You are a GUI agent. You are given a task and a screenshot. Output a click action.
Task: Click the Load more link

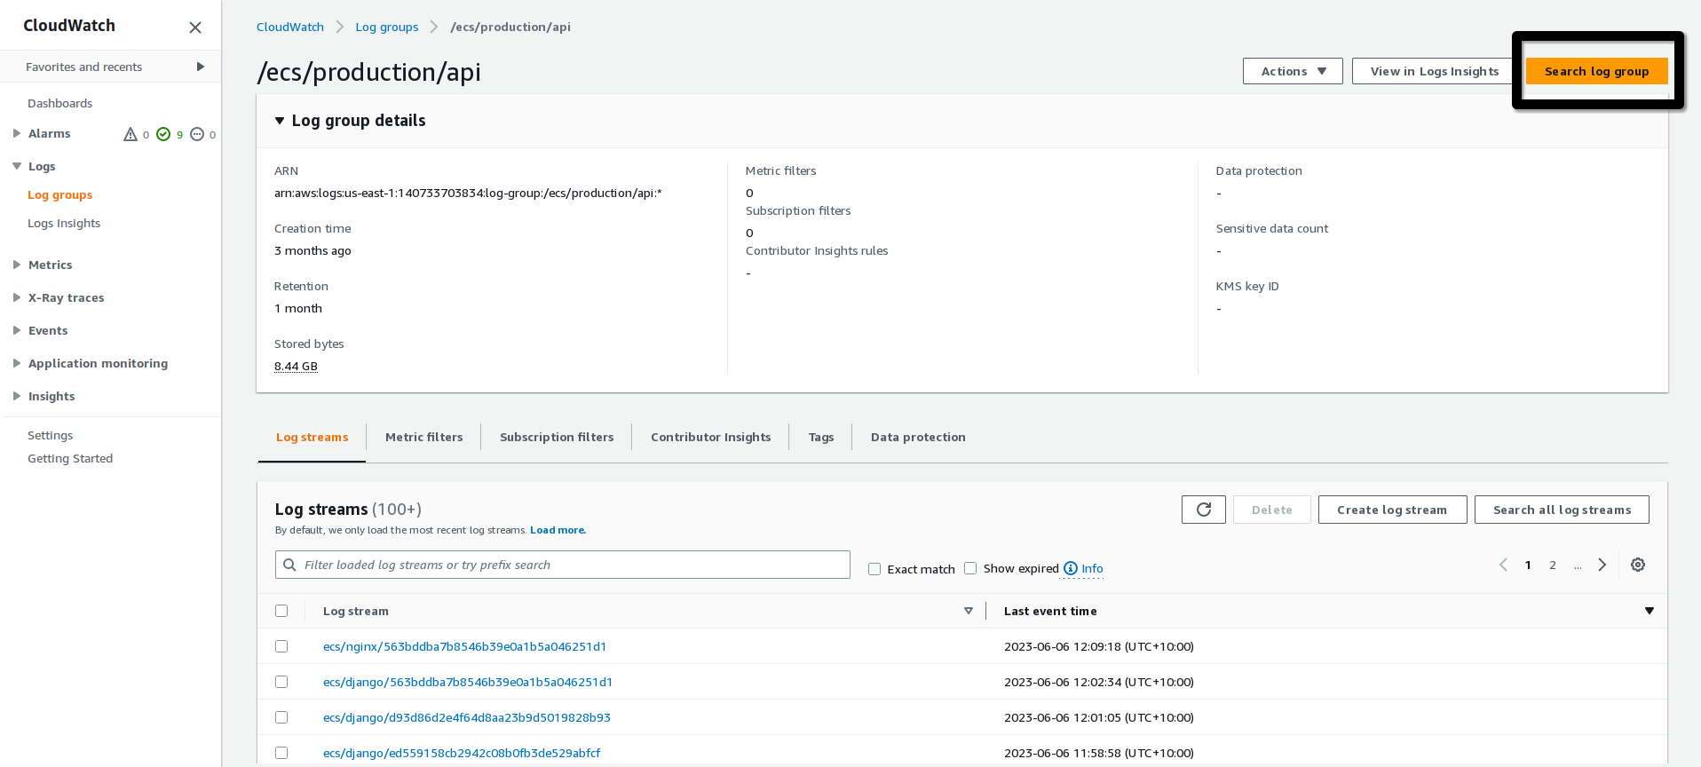coord(558,530)
